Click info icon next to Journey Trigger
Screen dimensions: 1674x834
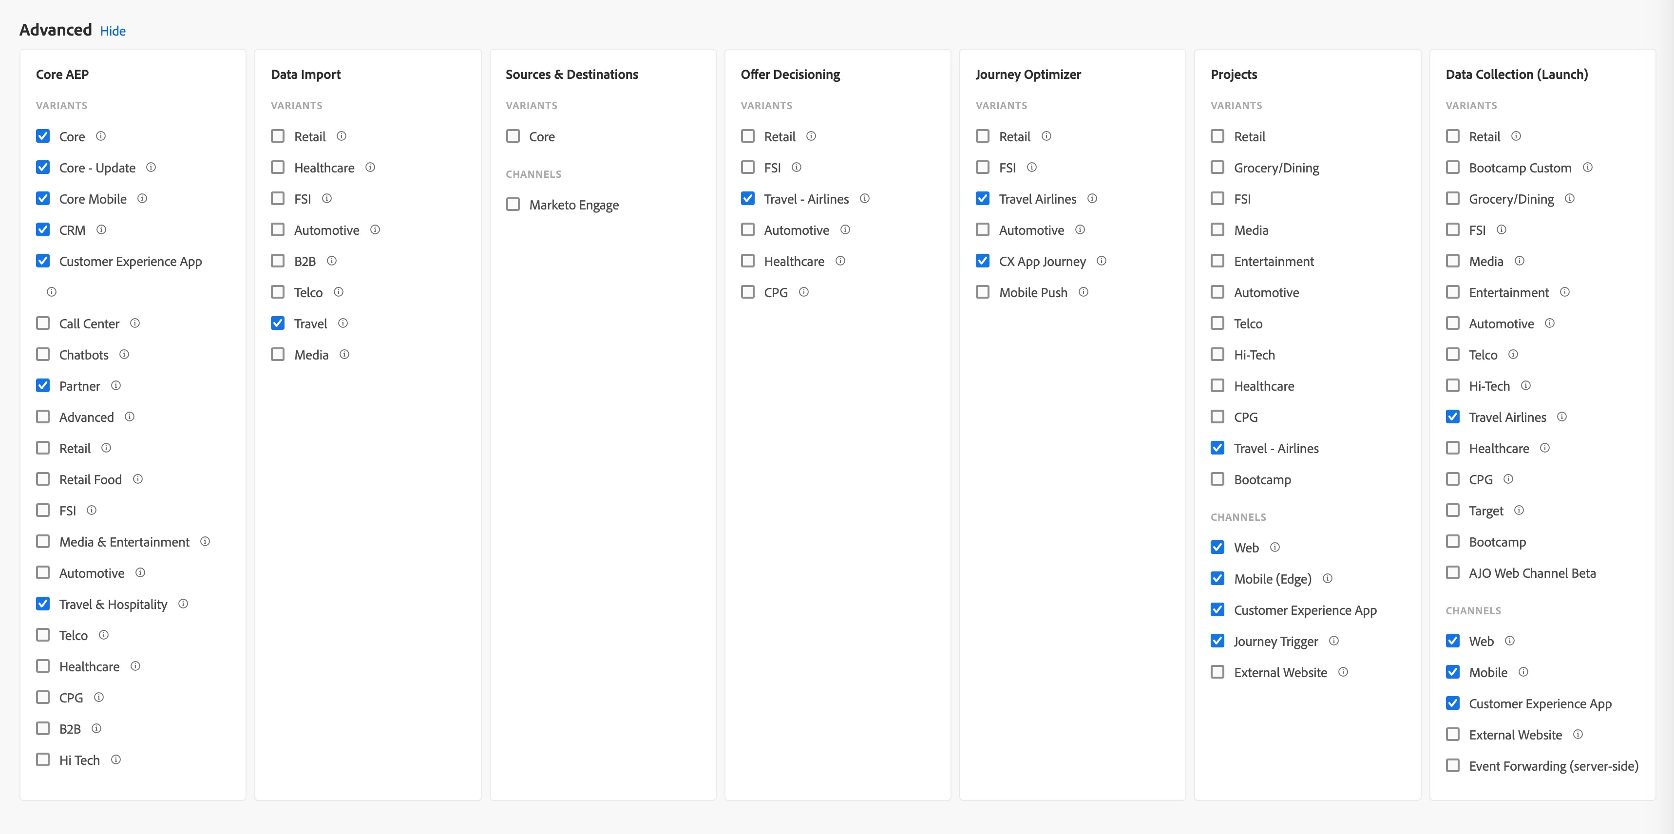point(1334,641)
